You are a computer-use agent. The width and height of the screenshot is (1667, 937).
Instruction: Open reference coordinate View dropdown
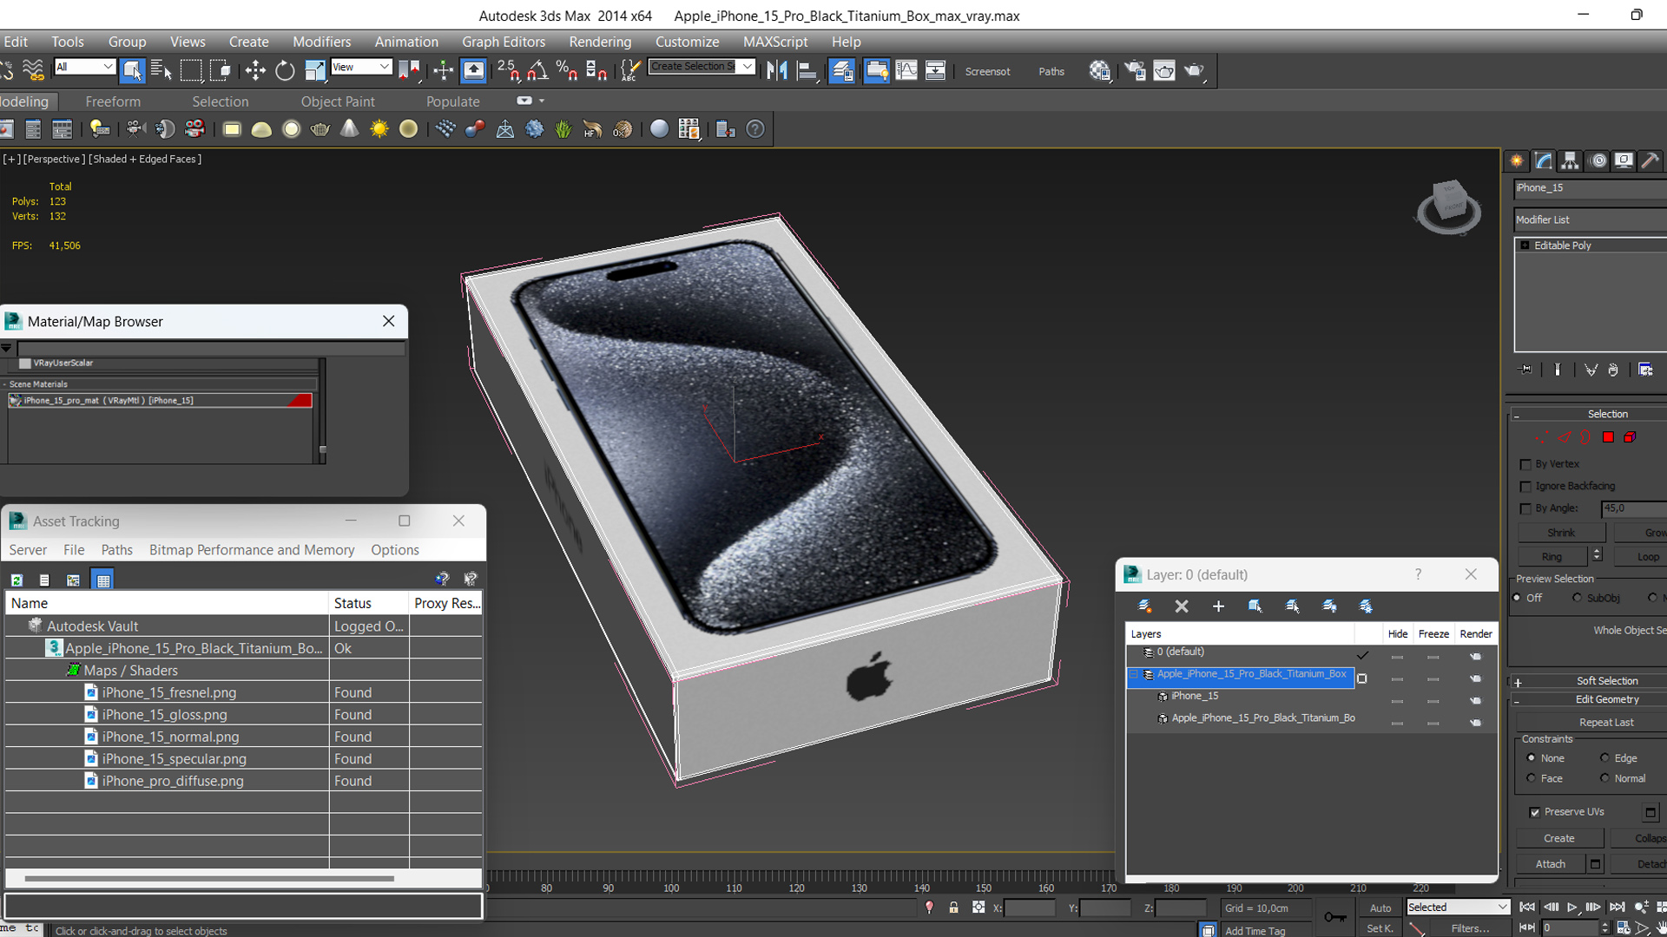361,67
